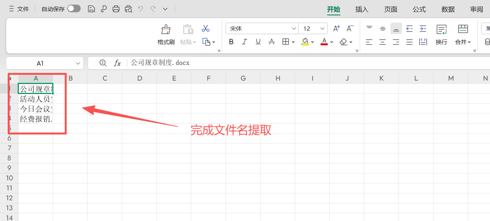Screen dimensions: 490x221
Task: Click the redo arrow
Action: tap(153, 8)
